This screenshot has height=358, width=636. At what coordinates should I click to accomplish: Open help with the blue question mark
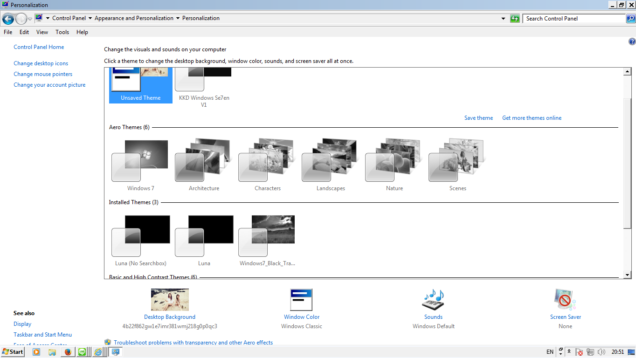[x=632, y=41]
